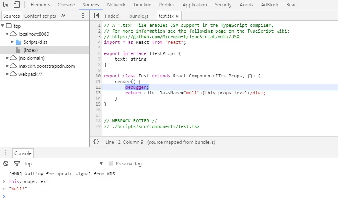This screenshot has width=338, height=214.
Task: Click the Scripts/dist folder icon
Action: [x=18, y=42]
